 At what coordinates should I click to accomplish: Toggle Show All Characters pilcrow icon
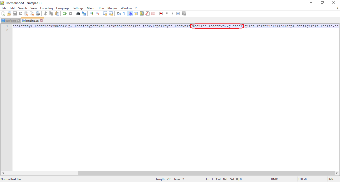(124, 13)
